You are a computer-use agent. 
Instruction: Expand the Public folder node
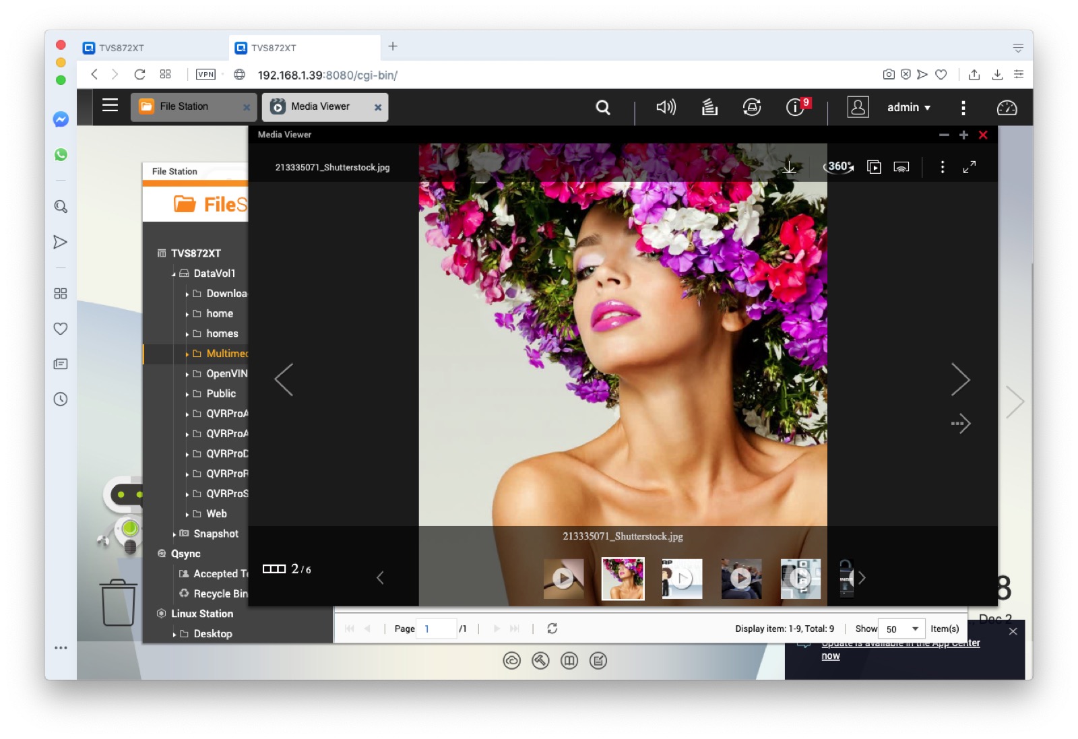187,394
